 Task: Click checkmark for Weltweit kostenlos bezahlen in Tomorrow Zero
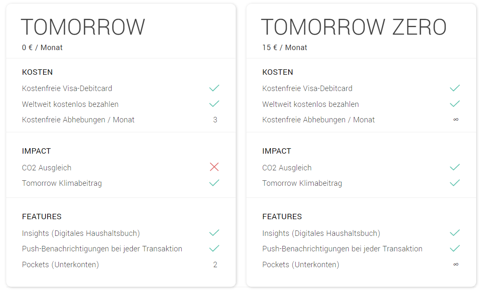454,104
